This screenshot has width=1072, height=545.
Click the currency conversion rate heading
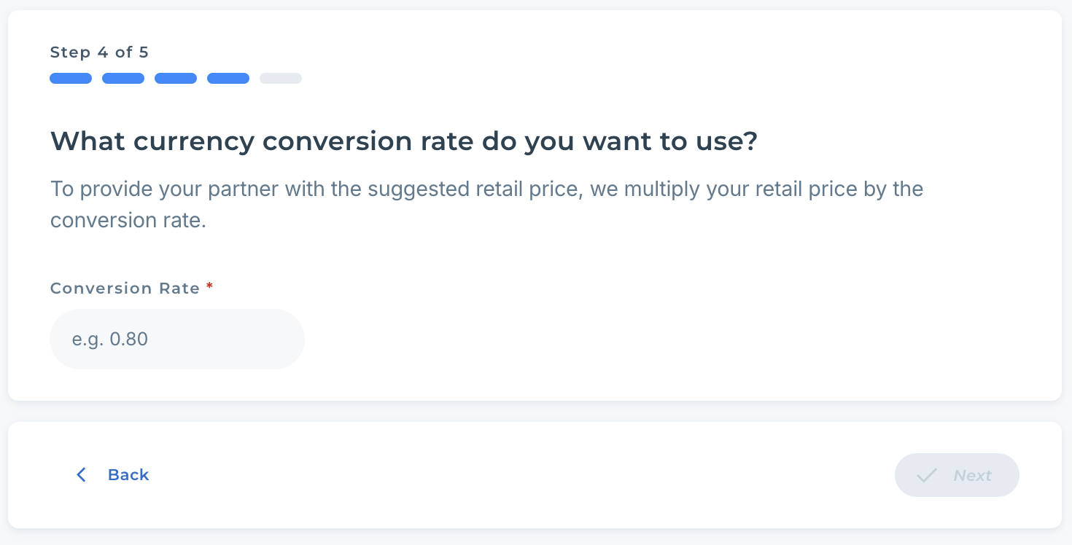(x=404, y=141)
